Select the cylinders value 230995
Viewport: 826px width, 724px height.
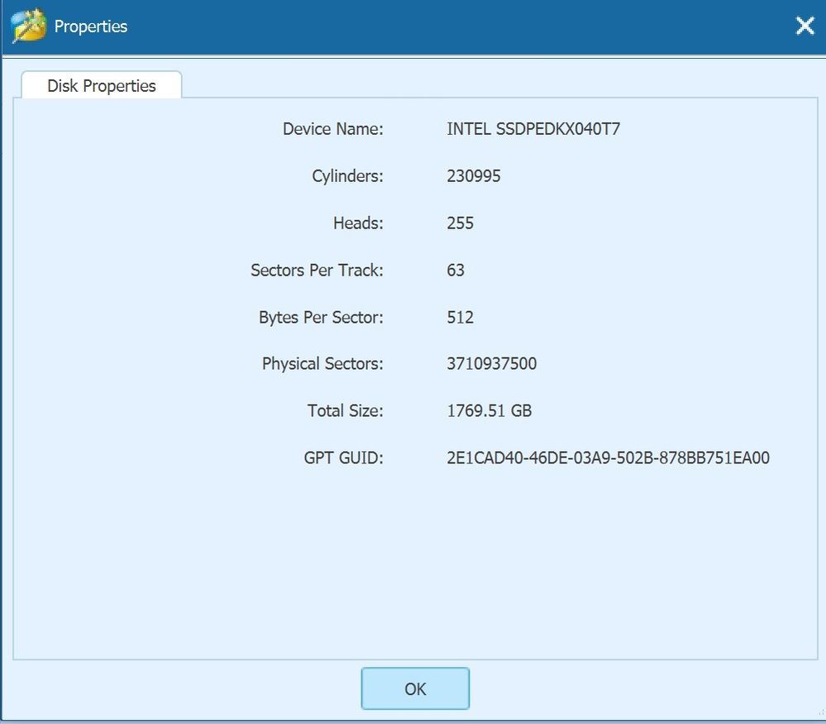474,176
